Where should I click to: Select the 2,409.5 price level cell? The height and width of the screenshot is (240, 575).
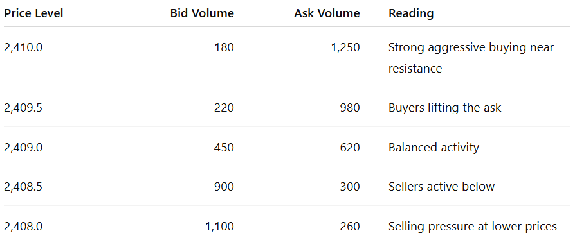tap(23, 108)
